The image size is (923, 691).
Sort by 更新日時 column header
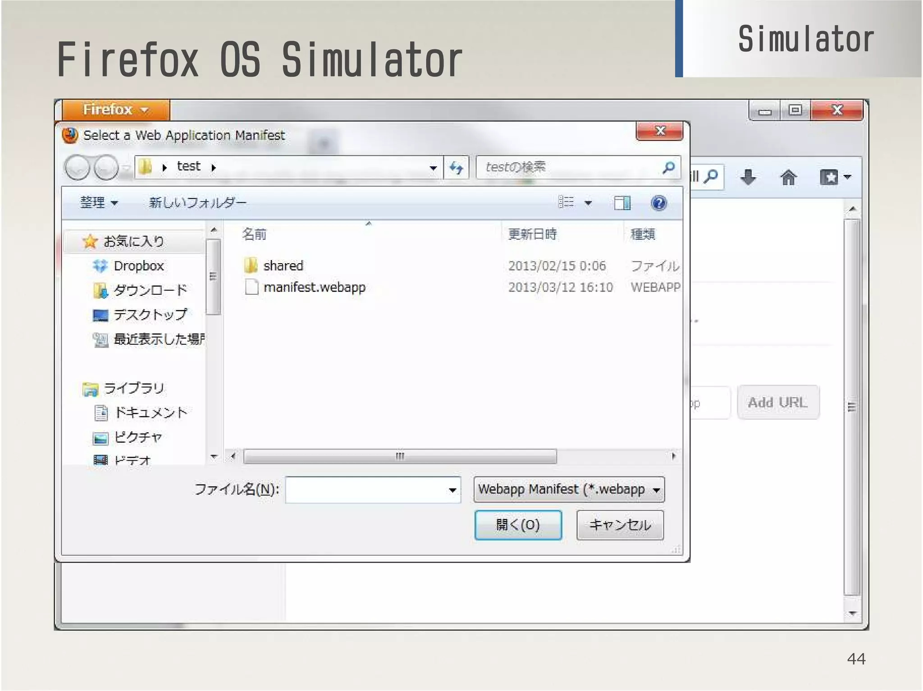click(x=532, y=234)
